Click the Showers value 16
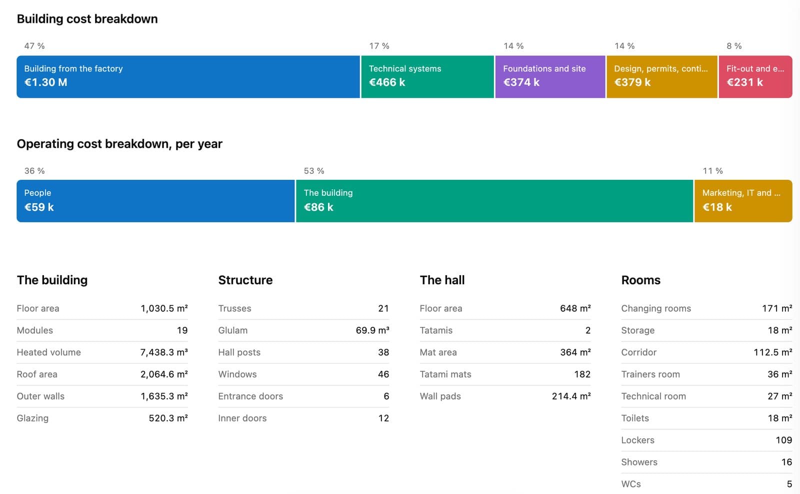The height and width of the screenshot is (494, 800). [x=787, y=462]
